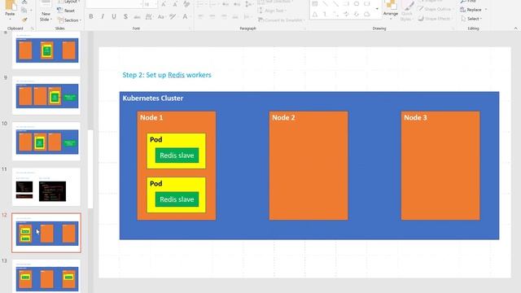This screenshot has height=293, width=521.
Task: Decrease font size with smaller A icon
Action: [175, 4]
